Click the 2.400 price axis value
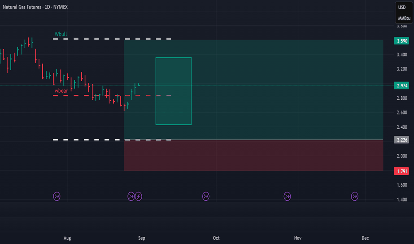The image size is (414, 244). pos(402,127)
